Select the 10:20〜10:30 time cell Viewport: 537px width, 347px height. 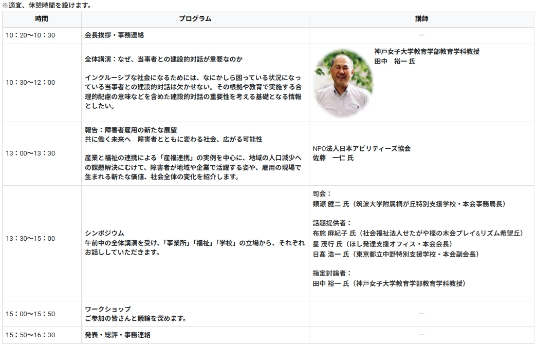30,35
